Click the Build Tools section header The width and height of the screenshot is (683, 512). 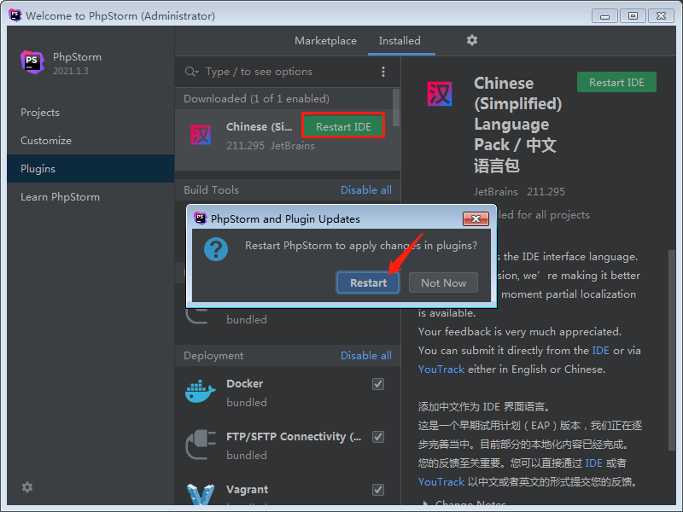211,189
